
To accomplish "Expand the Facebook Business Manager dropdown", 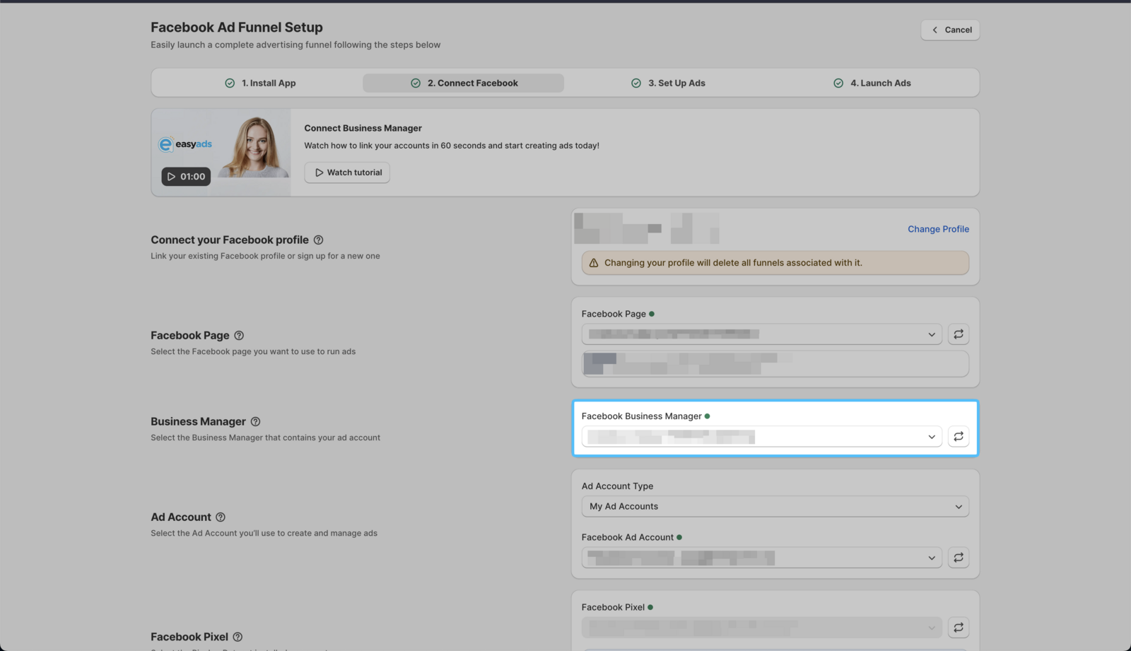I will [x=761, y=437].
